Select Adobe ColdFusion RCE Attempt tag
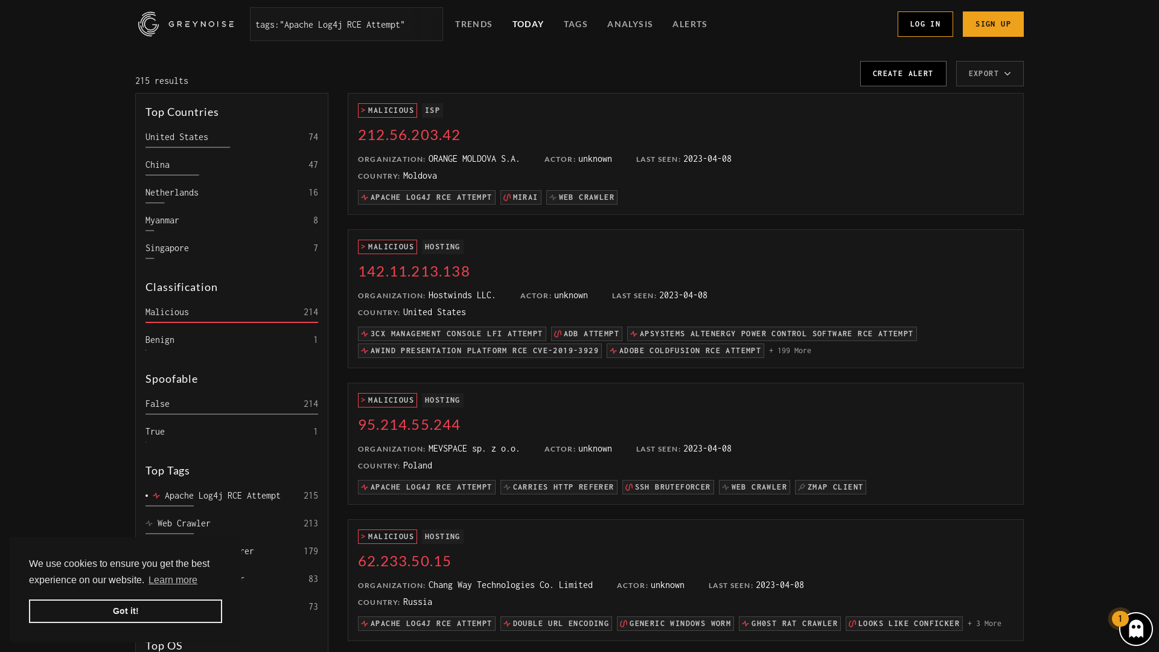Image resolution: width=1159 pixels, height=652 pixels. pyautogui.click(x=685, y=351)
